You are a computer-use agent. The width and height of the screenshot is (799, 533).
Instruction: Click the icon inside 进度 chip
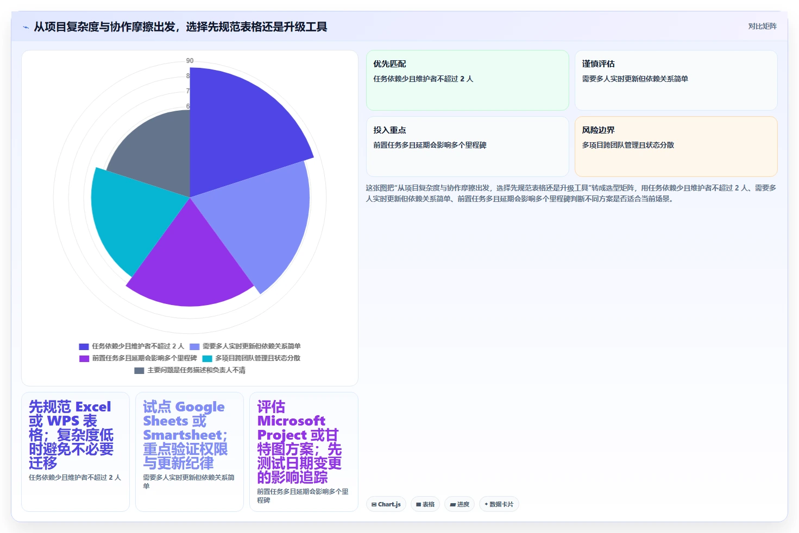(x=453, y=505)
